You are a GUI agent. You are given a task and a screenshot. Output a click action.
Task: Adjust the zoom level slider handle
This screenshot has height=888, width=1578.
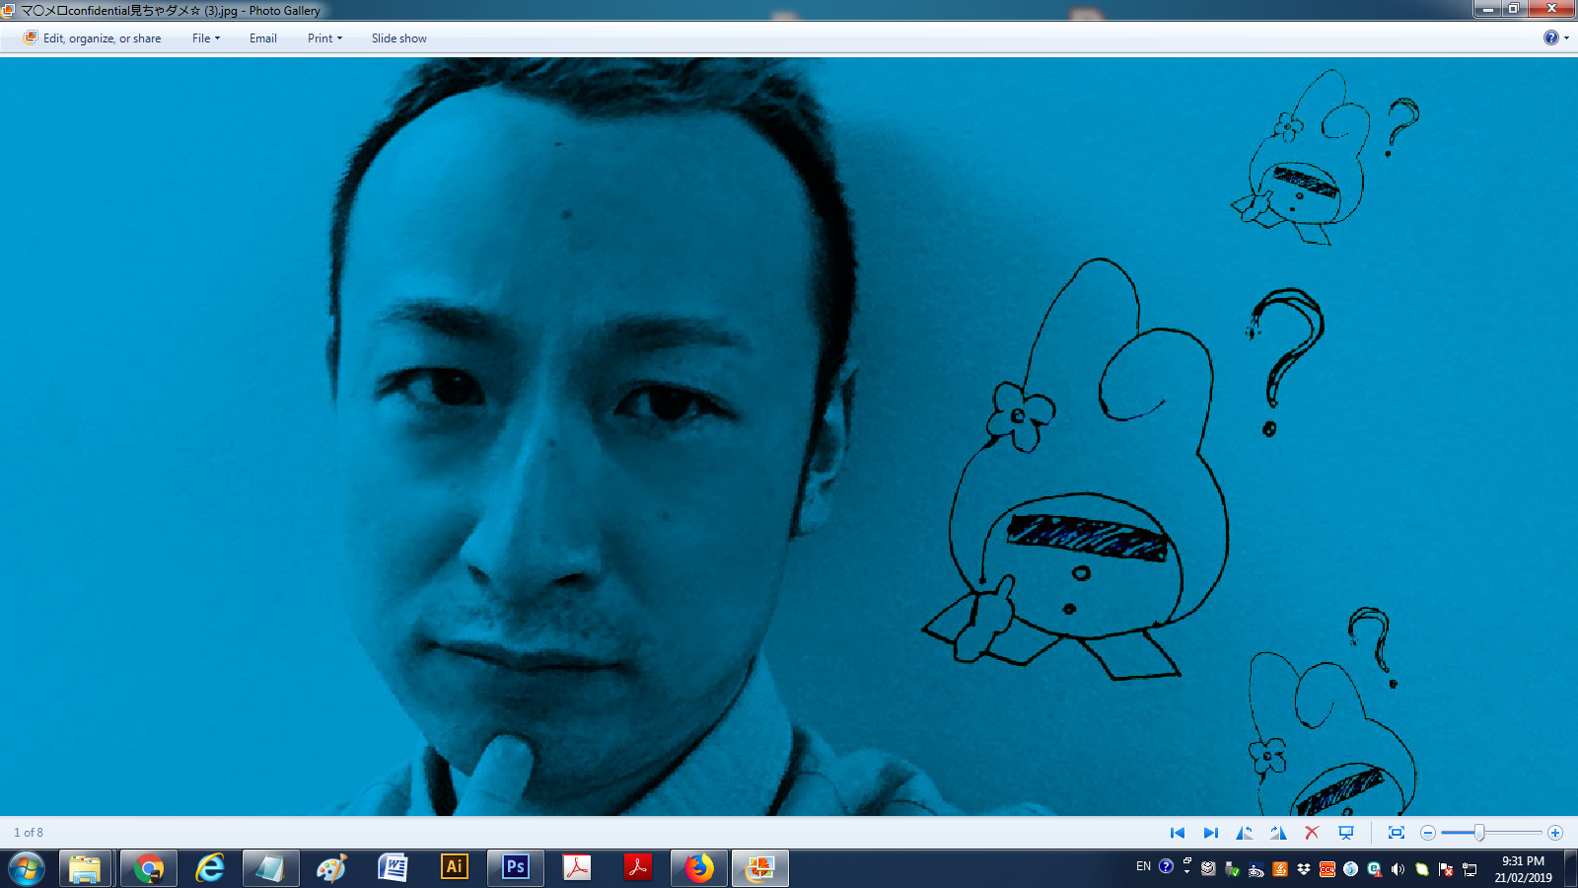(1479, 833)
